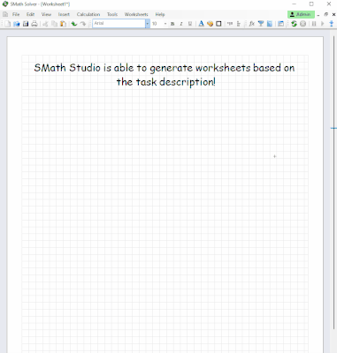This screenshot has width=337, height=353.
Task: Click the gray round stop calculation icon
Action: 303,24
